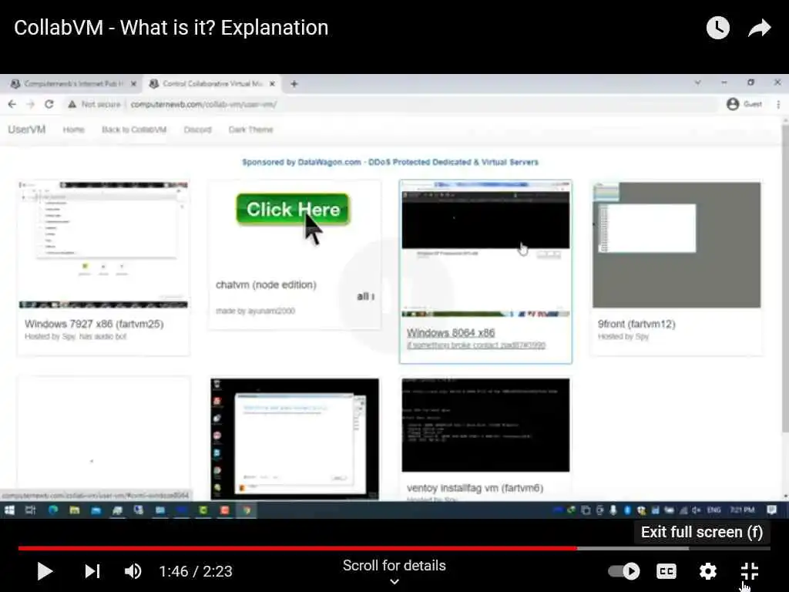Click ventoy installfag vm (fartvm6) title

point(475,488)
